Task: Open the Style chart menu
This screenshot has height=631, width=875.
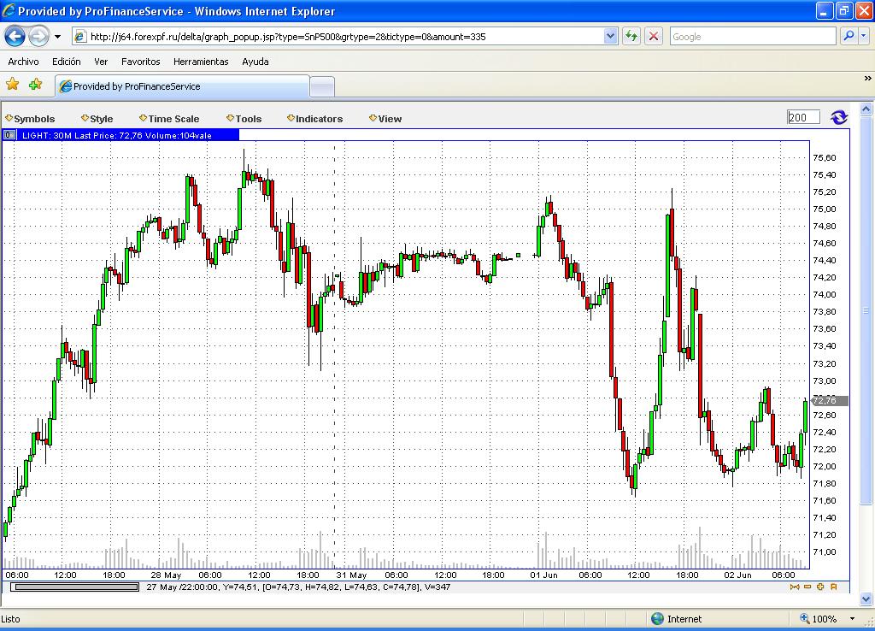Action: tap(97, 118)
